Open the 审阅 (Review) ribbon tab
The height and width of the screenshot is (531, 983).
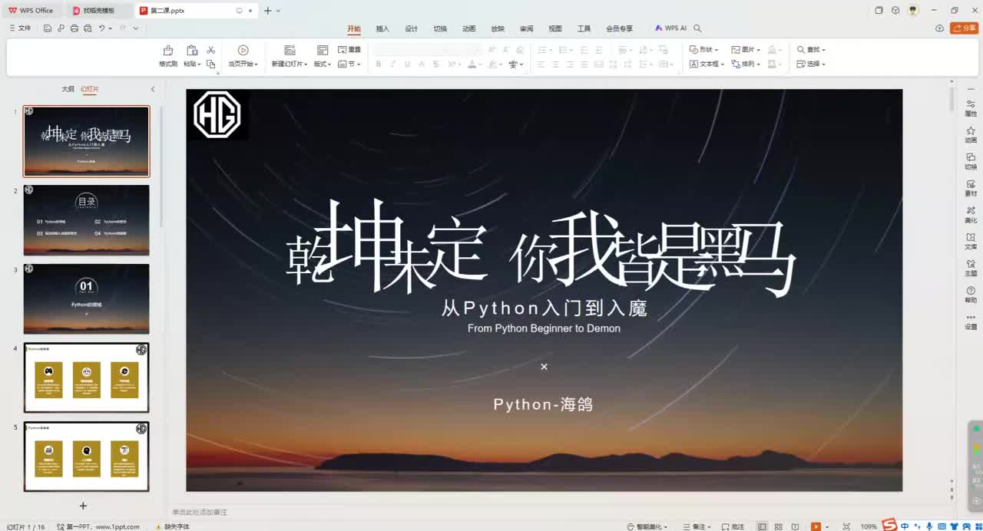[526, 28]
